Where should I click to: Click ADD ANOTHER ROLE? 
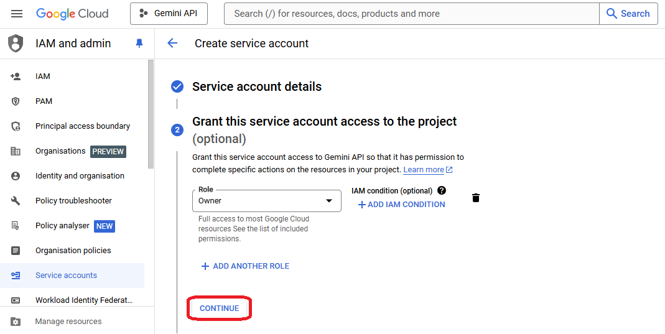(245, 266)
